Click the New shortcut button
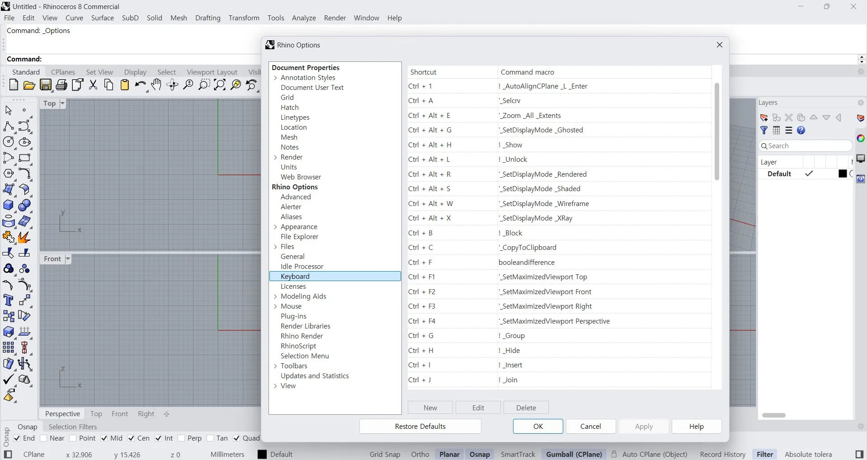The image size is (867, 460). pos(430,408)
